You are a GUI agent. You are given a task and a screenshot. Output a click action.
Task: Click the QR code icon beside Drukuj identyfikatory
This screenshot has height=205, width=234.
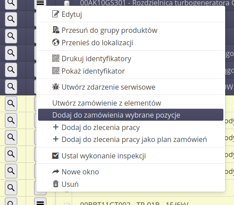(x=56, y=58)
